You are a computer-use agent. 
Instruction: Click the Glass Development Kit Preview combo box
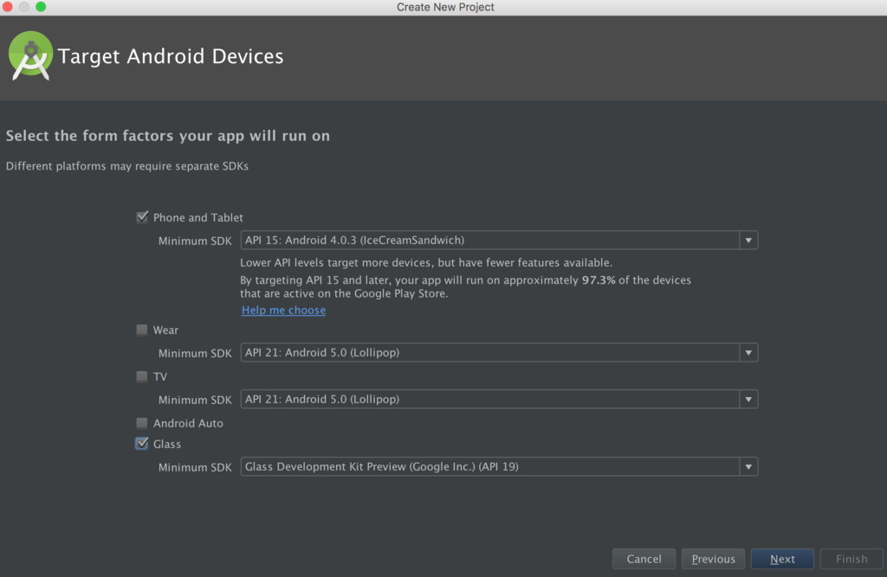[x=499, y=467]
